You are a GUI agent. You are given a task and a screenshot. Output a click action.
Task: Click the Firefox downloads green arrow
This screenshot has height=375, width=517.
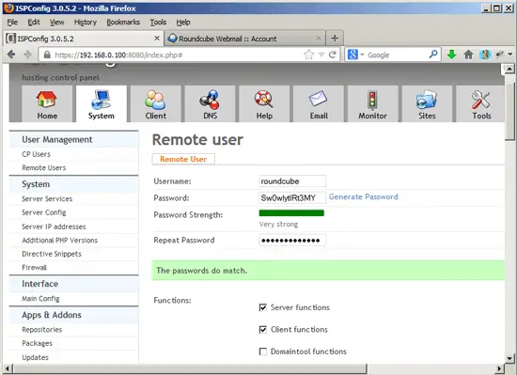(452, 55)
